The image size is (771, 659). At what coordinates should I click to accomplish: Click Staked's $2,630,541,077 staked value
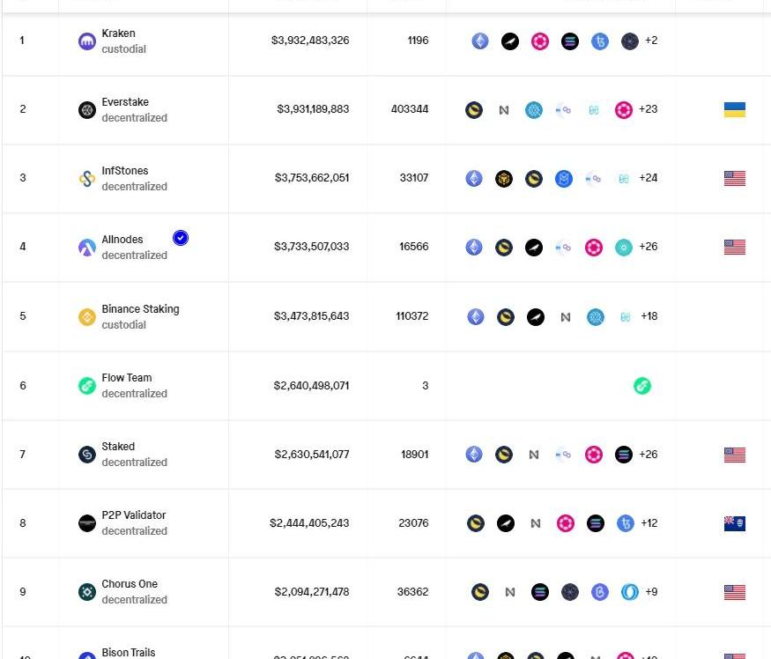(311, 455)
